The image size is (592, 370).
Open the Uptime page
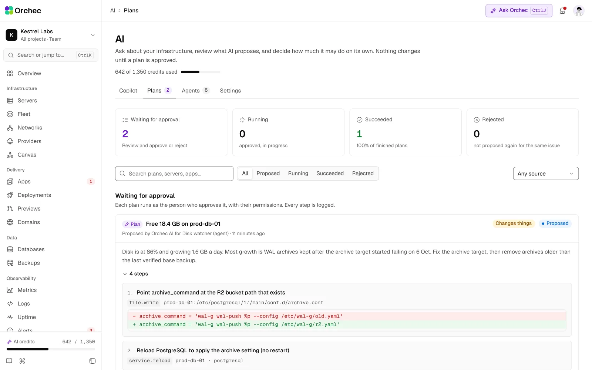[51, 317]
